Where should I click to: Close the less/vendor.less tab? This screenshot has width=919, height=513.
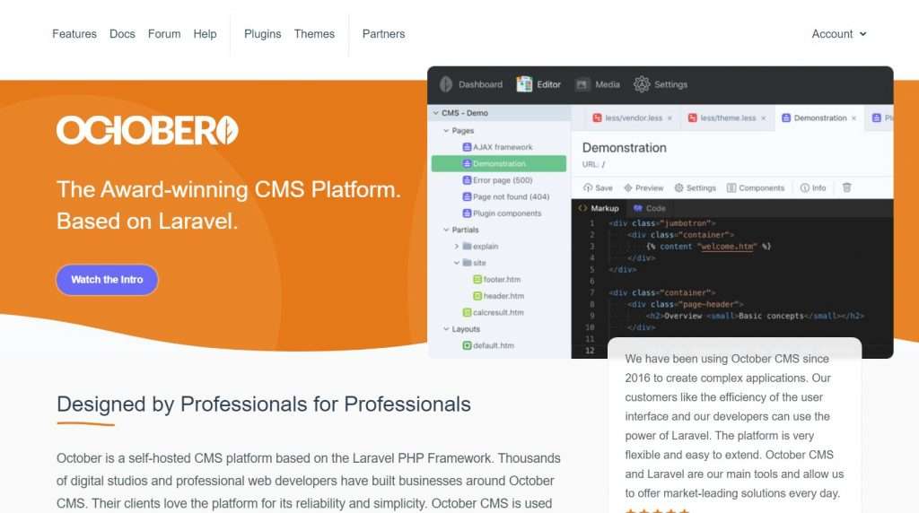click(670, 118)
